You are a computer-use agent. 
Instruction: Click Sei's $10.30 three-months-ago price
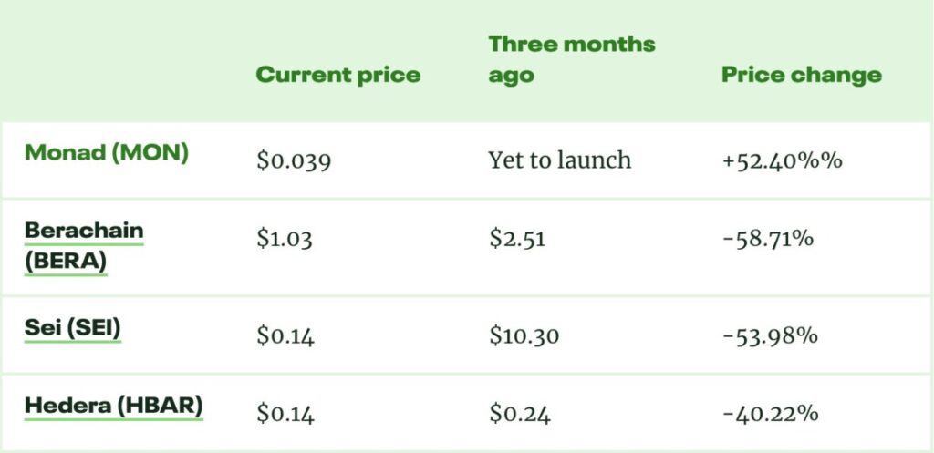(524, 336)
